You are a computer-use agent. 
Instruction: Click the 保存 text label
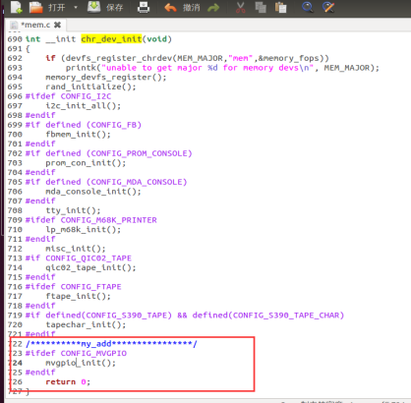[114, 8]
